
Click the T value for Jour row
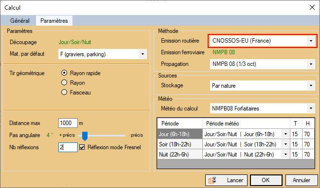pyautogui.click(x=296, y=134)
